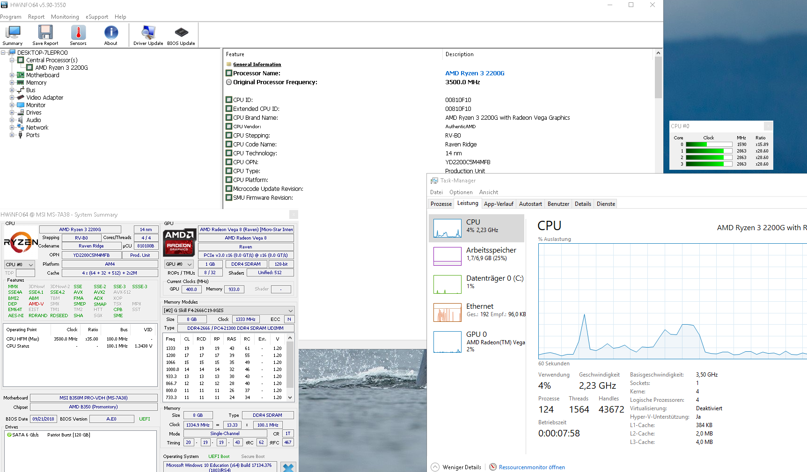
Task: Expand the Motherboard node
Action: [x=12, y=75]
